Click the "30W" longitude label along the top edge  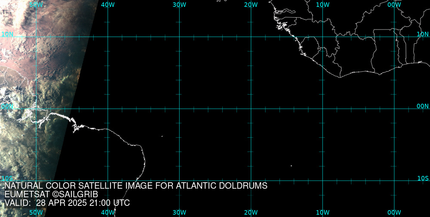click(180, 5)
